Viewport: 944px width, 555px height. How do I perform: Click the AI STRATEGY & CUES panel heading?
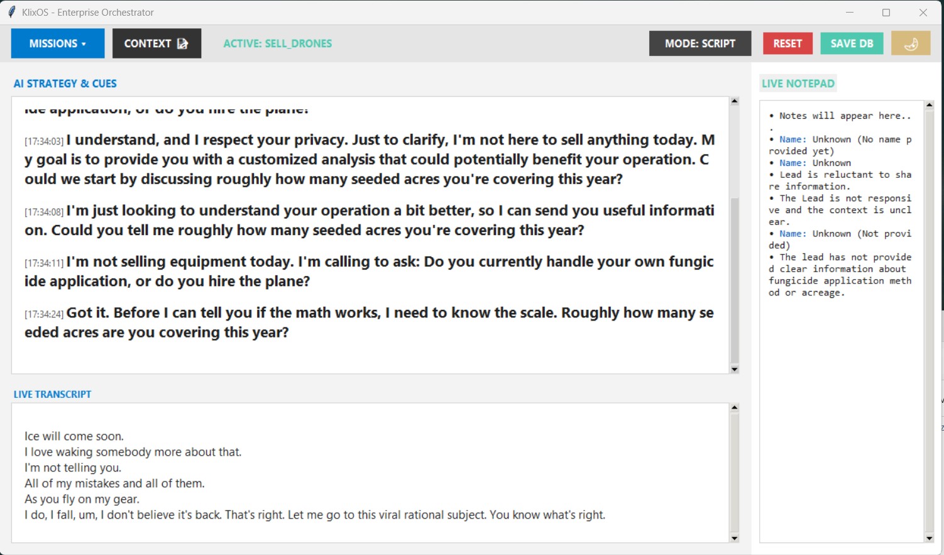(65, 83)
